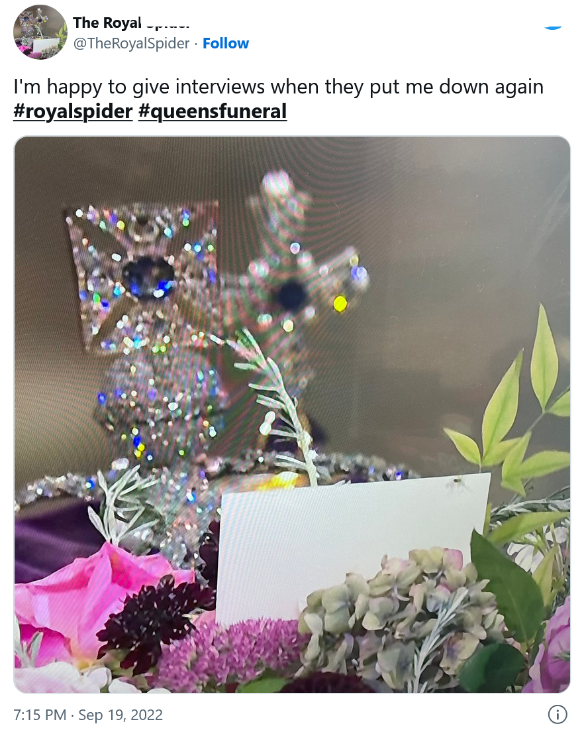586x734 pixels.
Task: Click the Sep 19, 2022 date link
Action: 121,715
